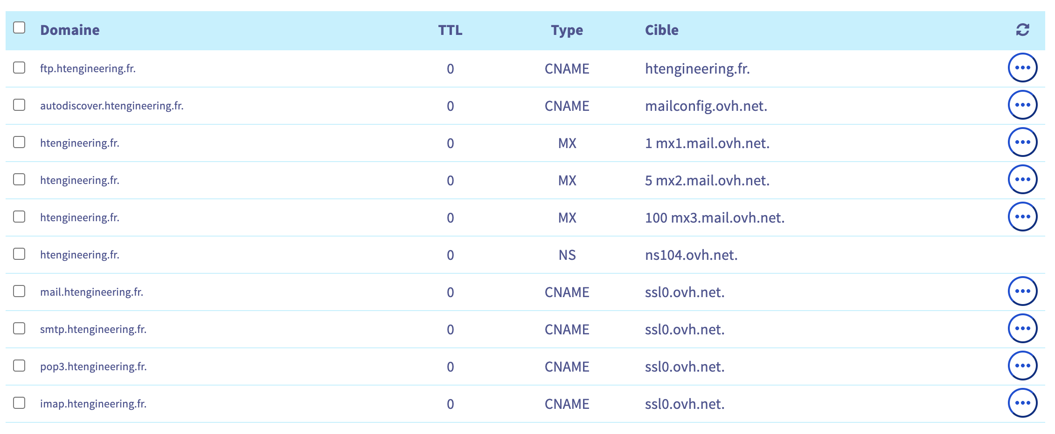Open actions menu for pop3.htengineering.fr. row
Screen dimensions: 1055x434
(x=1022, y=366)
